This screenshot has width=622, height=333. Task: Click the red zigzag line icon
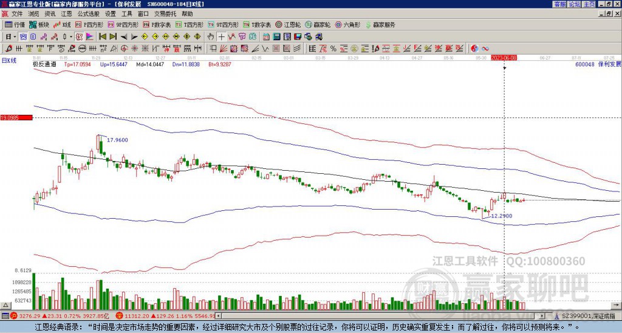point(231,37)
